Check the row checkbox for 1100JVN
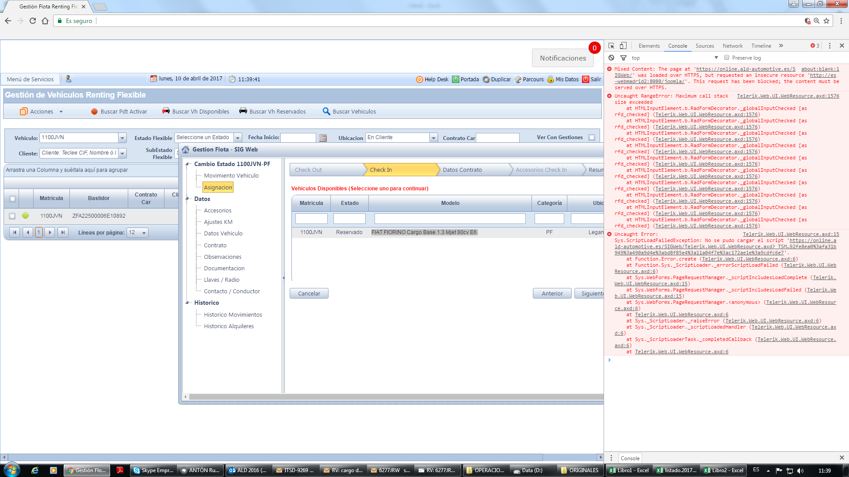This screenshot has height=477, width=849. point(12,216)
